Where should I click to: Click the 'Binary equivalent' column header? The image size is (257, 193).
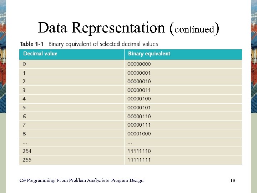[x=149, y=54]
